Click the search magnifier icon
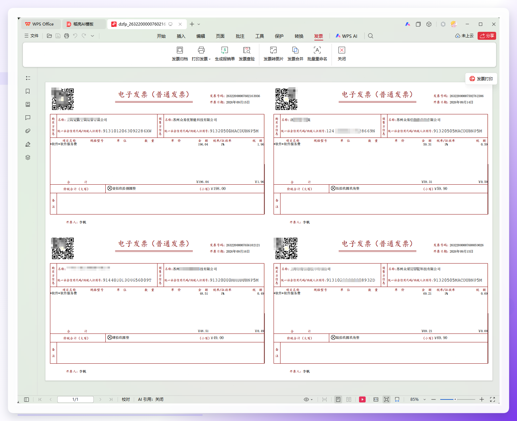Viewport: 517px width, 421px height. pos(371,36)
